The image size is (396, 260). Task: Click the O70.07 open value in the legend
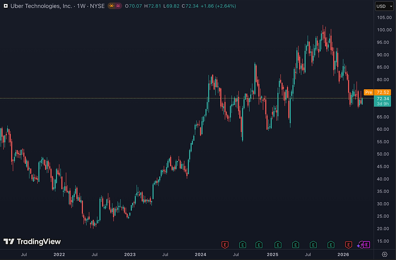(133, 6)
